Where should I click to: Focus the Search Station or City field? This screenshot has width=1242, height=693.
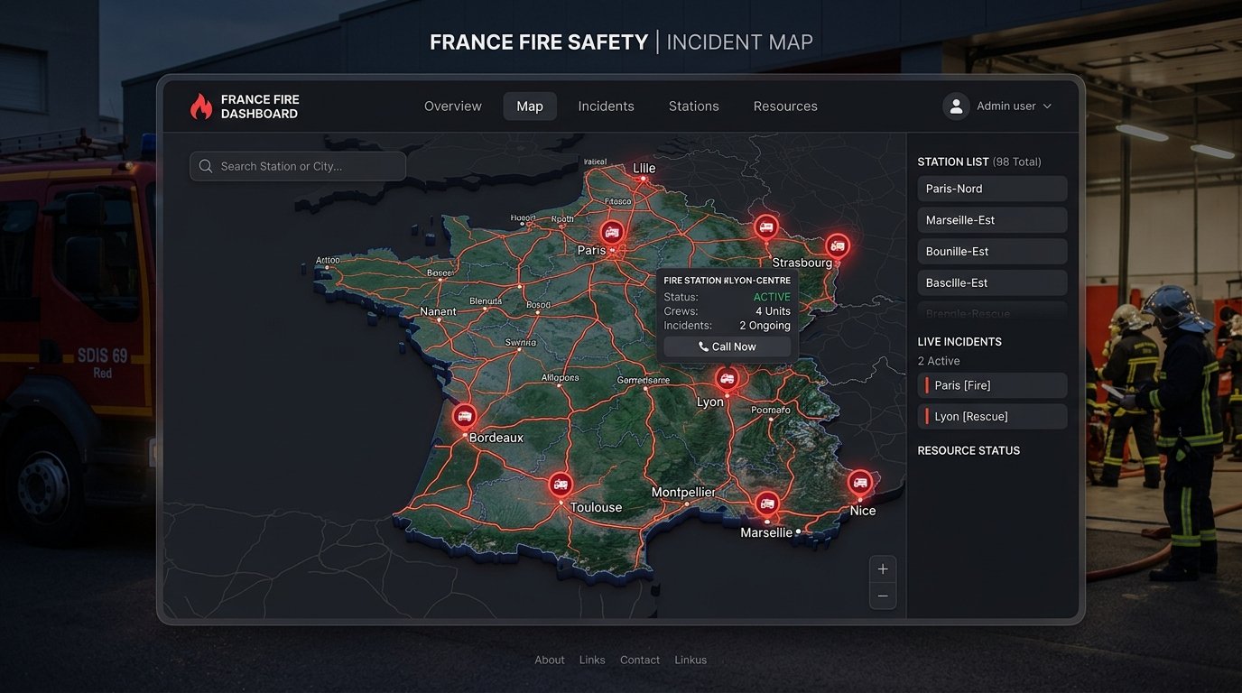298,166
